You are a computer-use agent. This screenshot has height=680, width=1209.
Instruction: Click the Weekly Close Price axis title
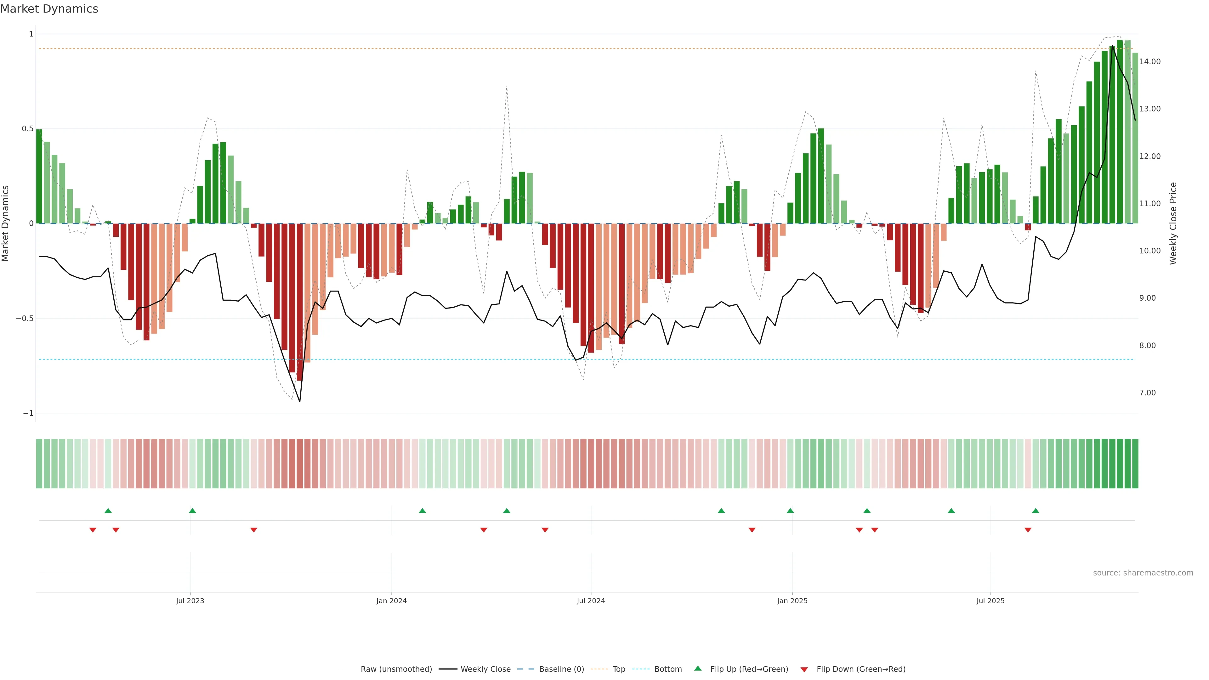click(x=1173, y=224)
